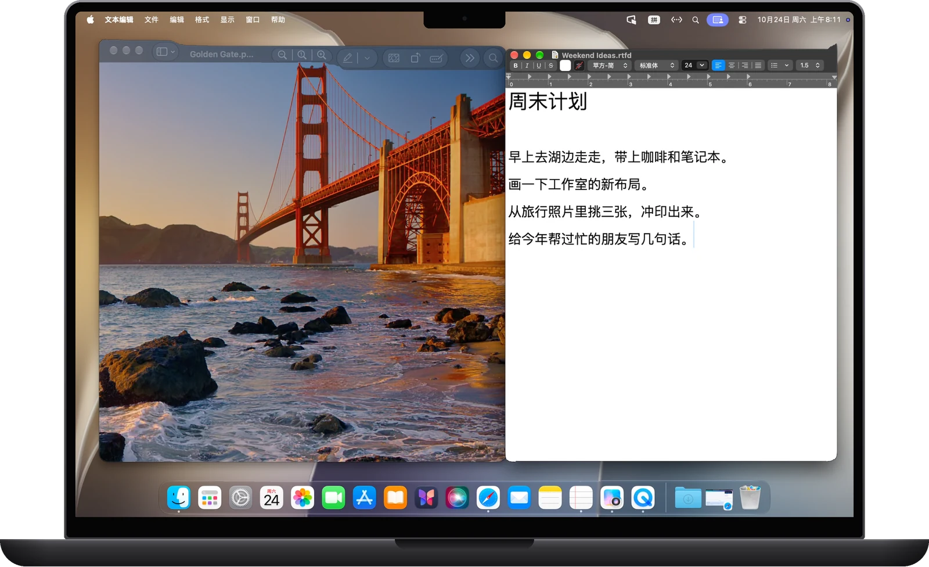Image resolution: width=929 pixels, height=567 pixels.
Task: Select right text alignment
Action: (x=745, y=66)
